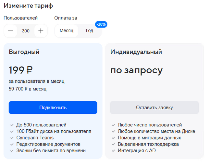Click checkmark beside До 500 пользователей
This screenshot has width=211, height=165.
coord(12,125)
